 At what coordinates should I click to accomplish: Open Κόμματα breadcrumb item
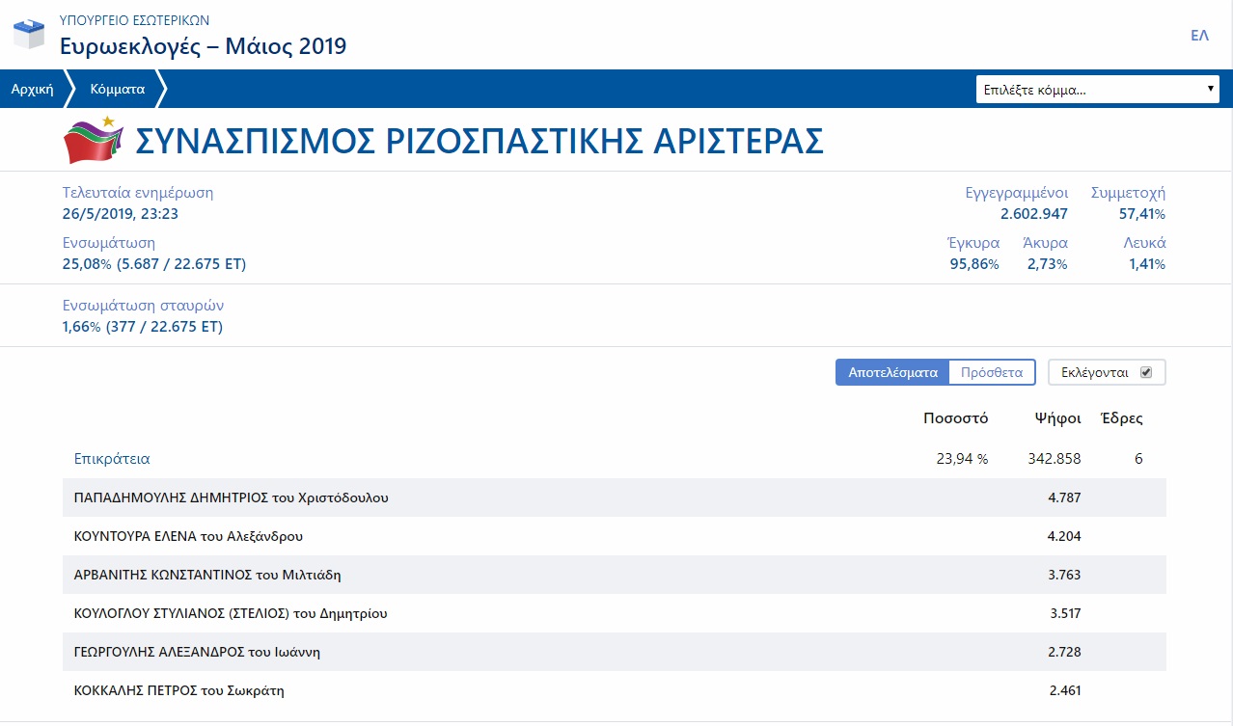(x=117, y=89)
